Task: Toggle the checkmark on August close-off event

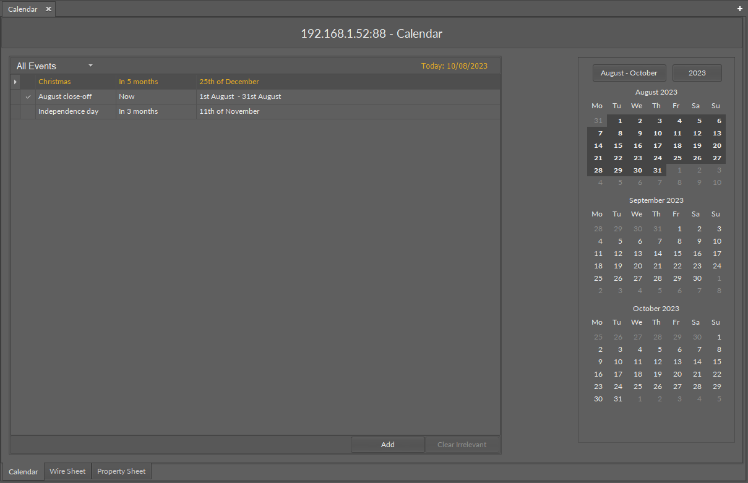Action: (x=28, y=96)
